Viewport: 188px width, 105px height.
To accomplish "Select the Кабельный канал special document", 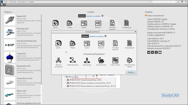I will tap(73, 61).
